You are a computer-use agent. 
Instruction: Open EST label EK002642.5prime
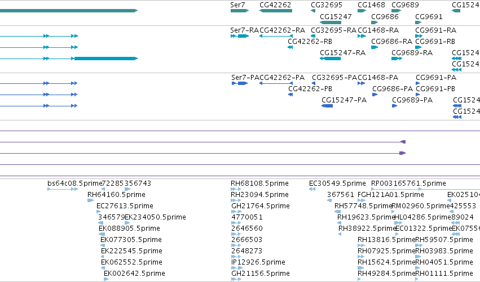pyautogui.click(x=134, y=274)
